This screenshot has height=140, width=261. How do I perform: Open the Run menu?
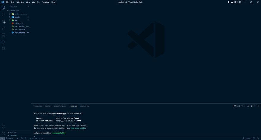click(x=39, y=2)
